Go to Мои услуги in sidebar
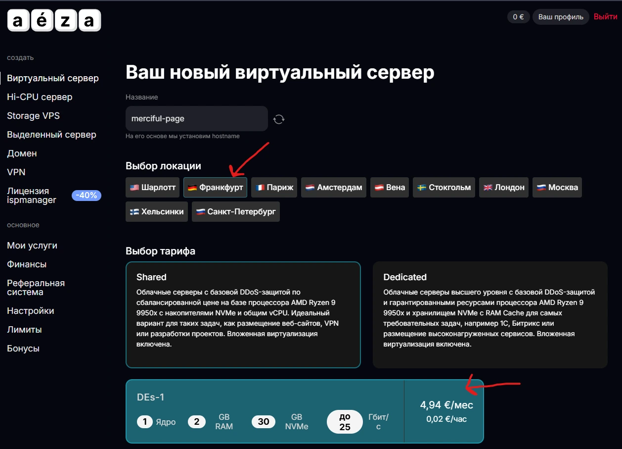 tap(32, 246)
